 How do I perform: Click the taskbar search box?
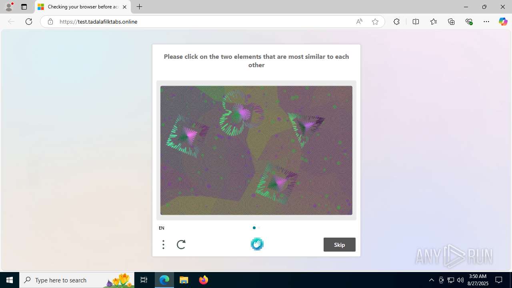(77, 280)
